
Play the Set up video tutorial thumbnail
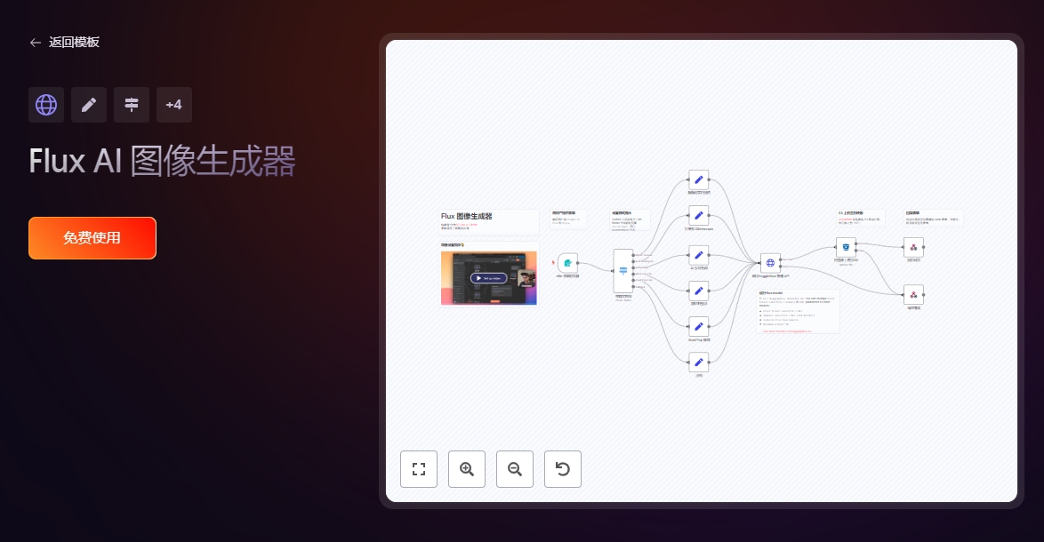[489, 277]
